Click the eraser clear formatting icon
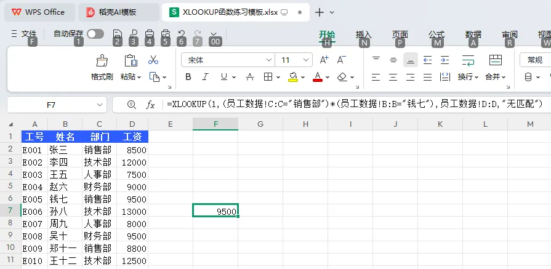 [342, 77]
